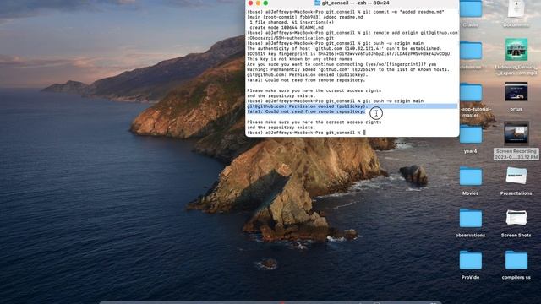Viewport: 541px width, 304px height.
Task: Open the year4 folder
Action: coord(470,134)
